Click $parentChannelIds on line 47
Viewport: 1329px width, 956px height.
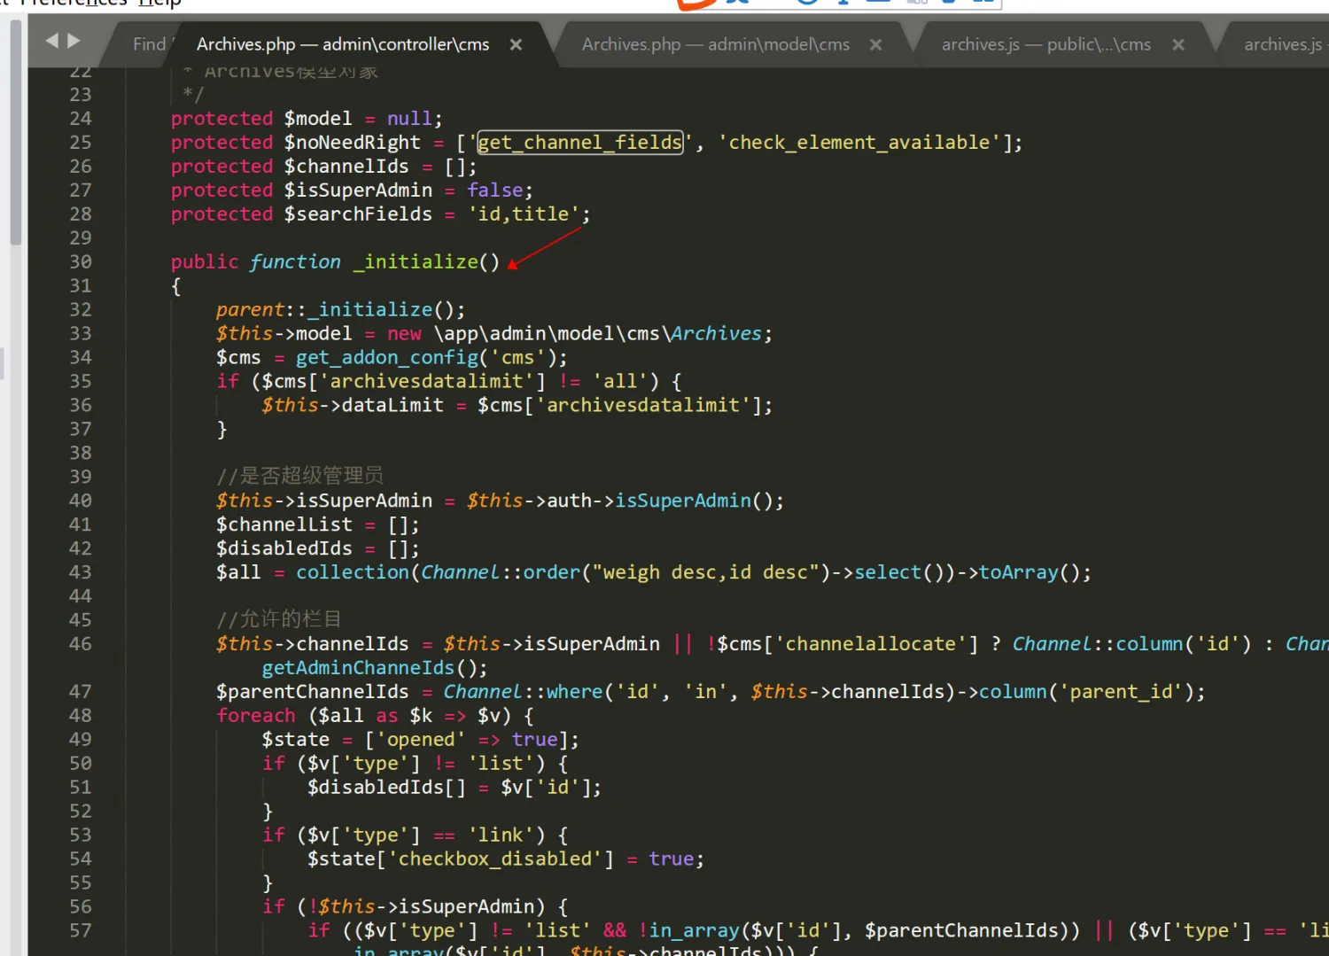point(313,693)
